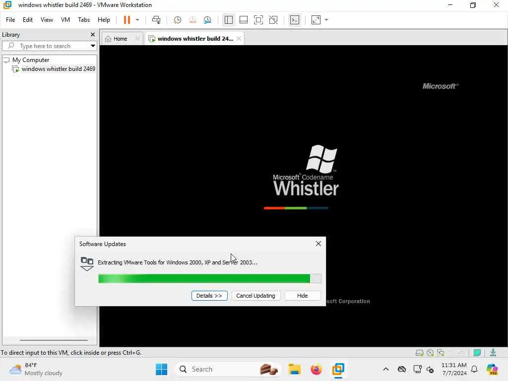Click the VMware Tools extraction progress bar
Image resolution: width=508 pixels, height=381 pixels.
210,279
